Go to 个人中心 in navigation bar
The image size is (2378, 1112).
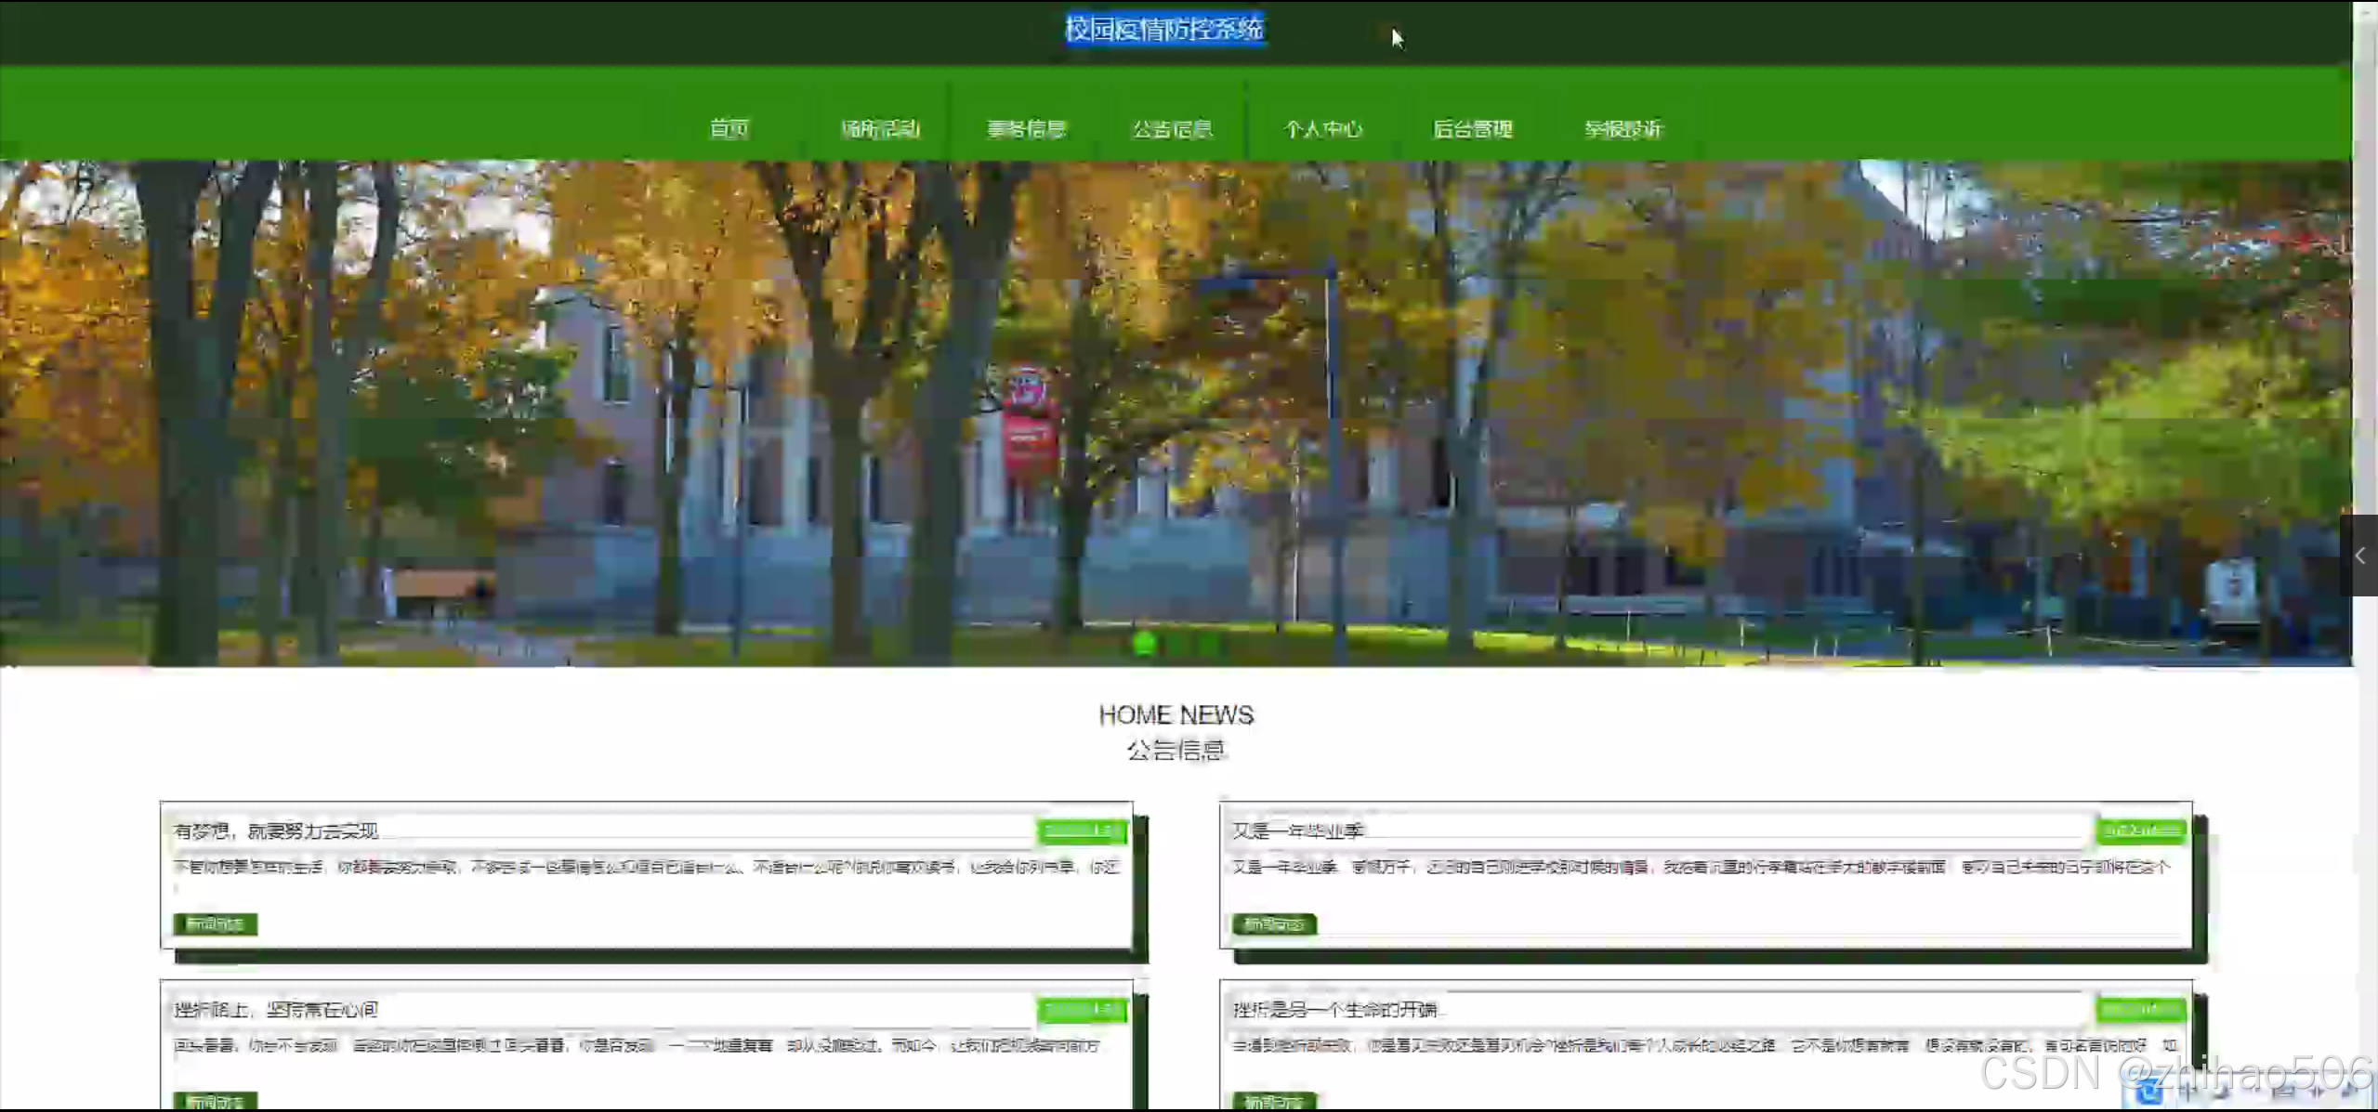point(1322,128)
